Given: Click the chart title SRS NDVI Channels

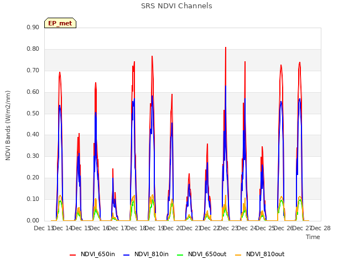Looking at the screenshot, I should click(176, 6).
